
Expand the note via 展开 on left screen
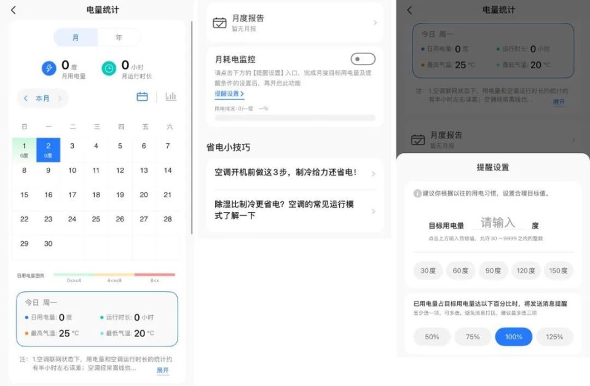click(162, 370)
